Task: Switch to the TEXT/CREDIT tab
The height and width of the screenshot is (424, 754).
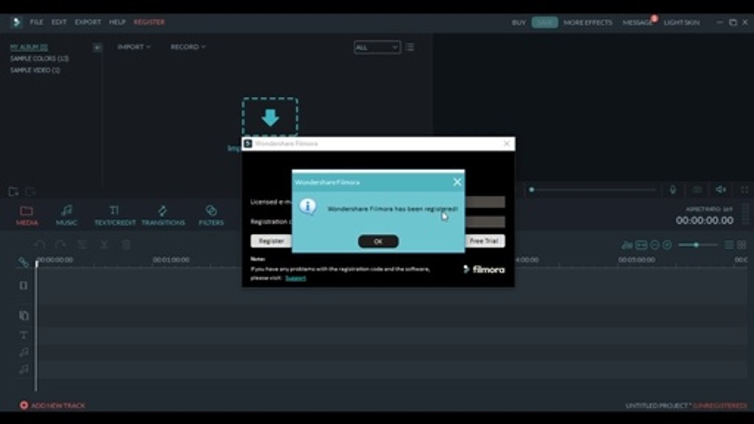Action: point(115,216)
